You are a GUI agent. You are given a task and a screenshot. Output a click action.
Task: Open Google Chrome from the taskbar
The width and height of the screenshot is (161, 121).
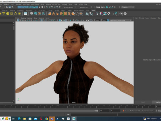point(47,119)
